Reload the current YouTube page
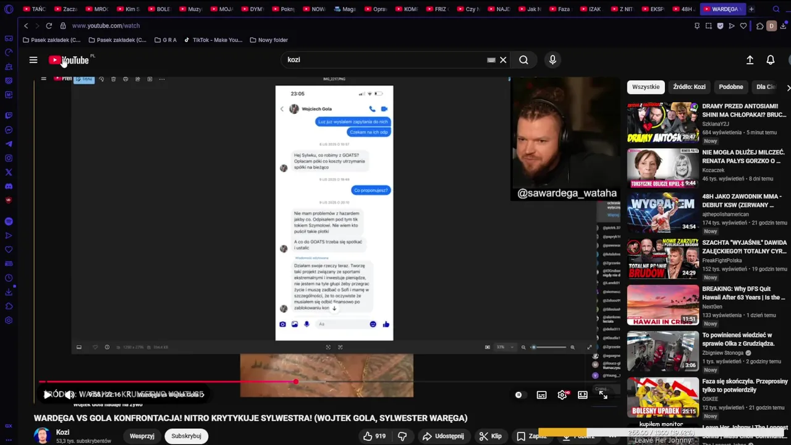This screenshot has height=445, width=791. pos(49,26)
